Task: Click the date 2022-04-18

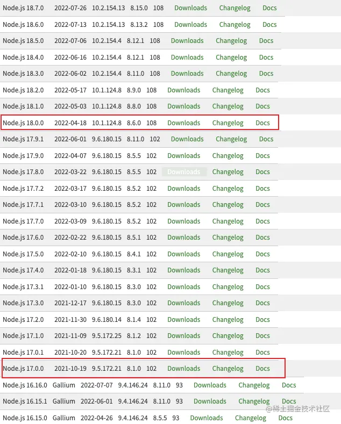Action: click(70, 123)
